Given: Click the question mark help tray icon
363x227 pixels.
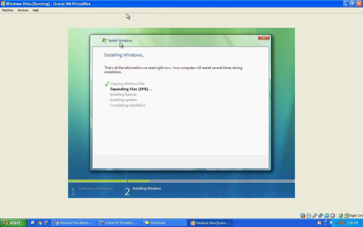Looking at the screenshot, I should click(x=319, y=223).
